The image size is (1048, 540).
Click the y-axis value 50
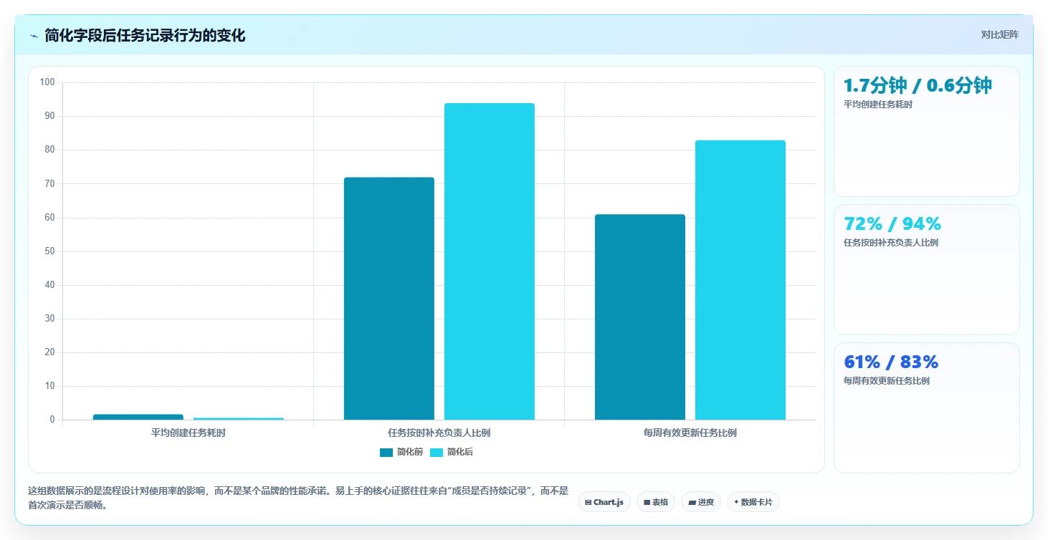tap(49, 251)
